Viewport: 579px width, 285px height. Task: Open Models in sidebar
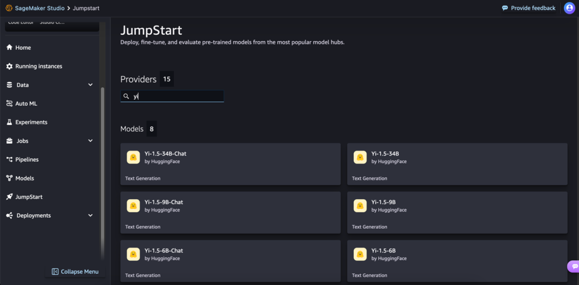pyautogui.click(x=25, y=178)
